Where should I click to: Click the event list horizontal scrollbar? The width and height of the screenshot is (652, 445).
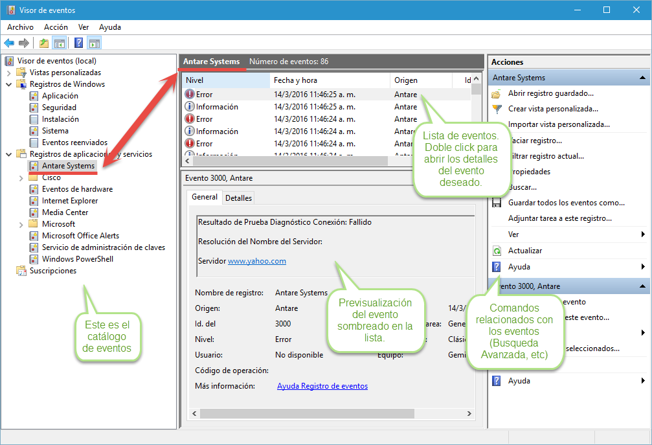(285, 161)
